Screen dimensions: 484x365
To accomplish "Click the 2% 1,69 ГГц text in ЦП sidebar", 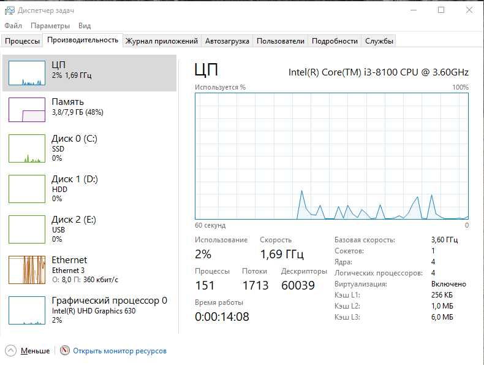I will (x=72, y=75).
